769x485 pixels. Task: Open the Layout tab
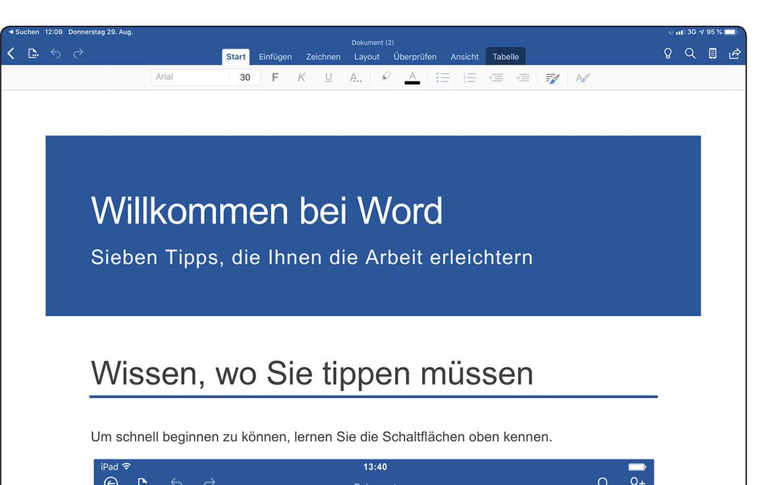(367, 57)
